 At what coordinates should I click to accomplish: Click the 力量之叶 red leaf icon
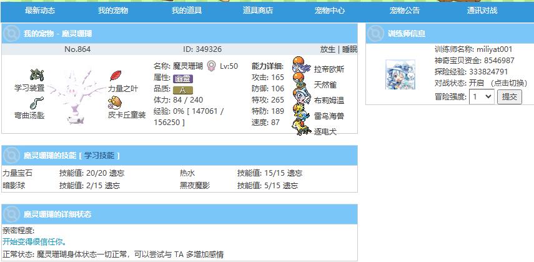(x=115, y=76)
